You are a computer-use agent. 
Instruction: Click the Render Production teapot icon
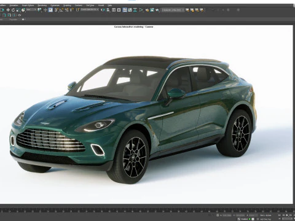point(157,10)
